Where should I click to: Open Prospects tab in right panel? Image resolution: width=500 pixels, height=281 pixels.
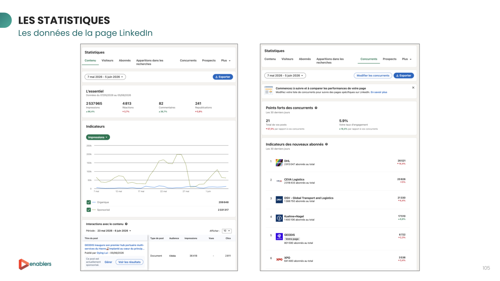(x=389, y=59)
